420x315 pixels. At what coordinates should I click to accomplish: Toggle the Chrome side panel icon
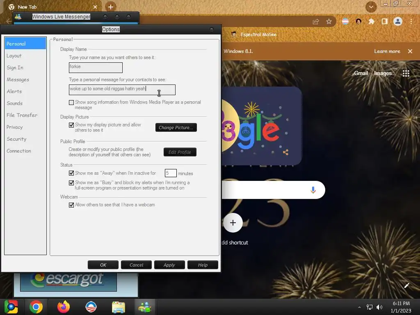(x=385, y=21)
